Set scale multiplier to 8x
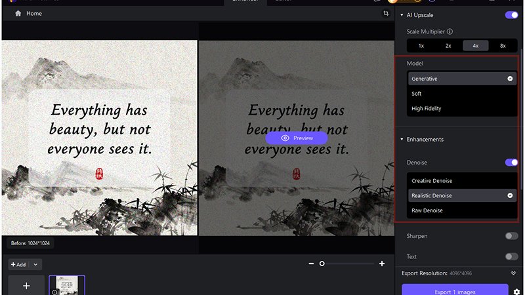Viewport: 525px width, 295px height. pyautogui.click(x=503, y=46)
